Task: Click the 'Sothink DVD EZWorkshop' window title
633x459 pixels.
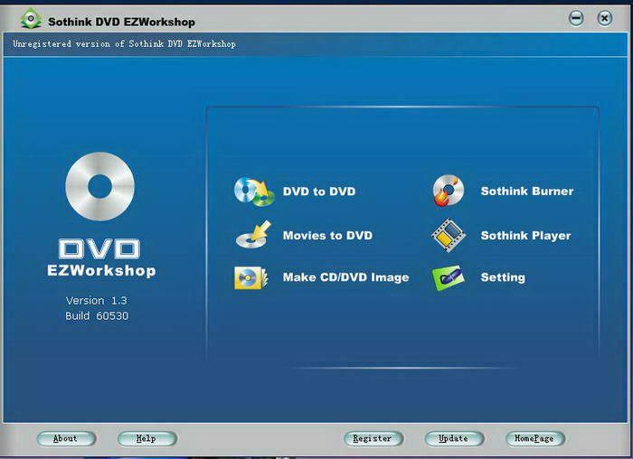Action: click(121, 22)
